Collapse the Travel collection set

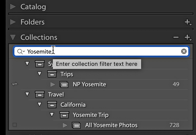(x=27, y=94)
